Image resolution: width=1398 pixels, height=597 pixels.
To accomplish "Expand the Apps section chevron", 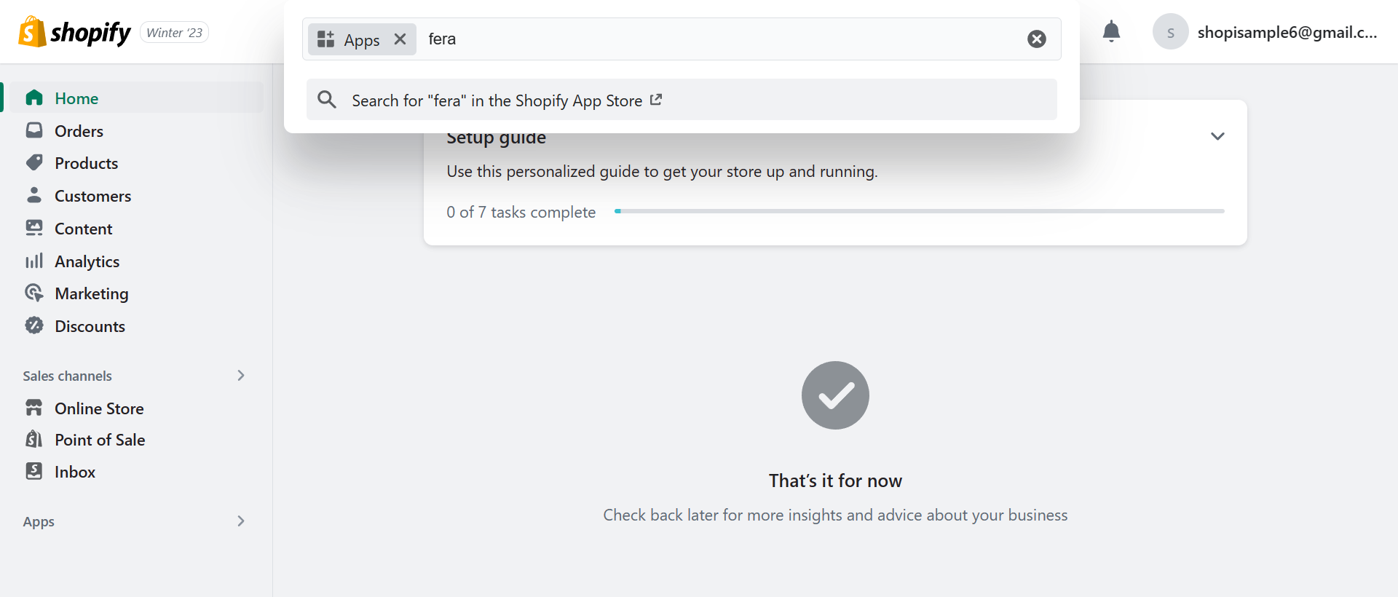I will click(x=241, y=521).
